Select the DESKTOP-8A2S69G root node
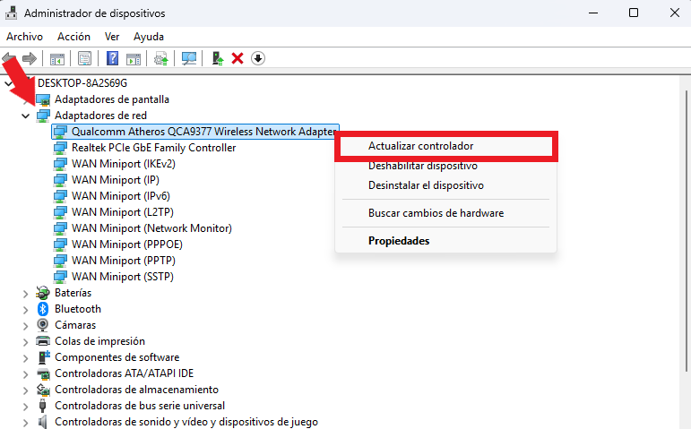Screen dimensions: 691x429 coord(82,83)
